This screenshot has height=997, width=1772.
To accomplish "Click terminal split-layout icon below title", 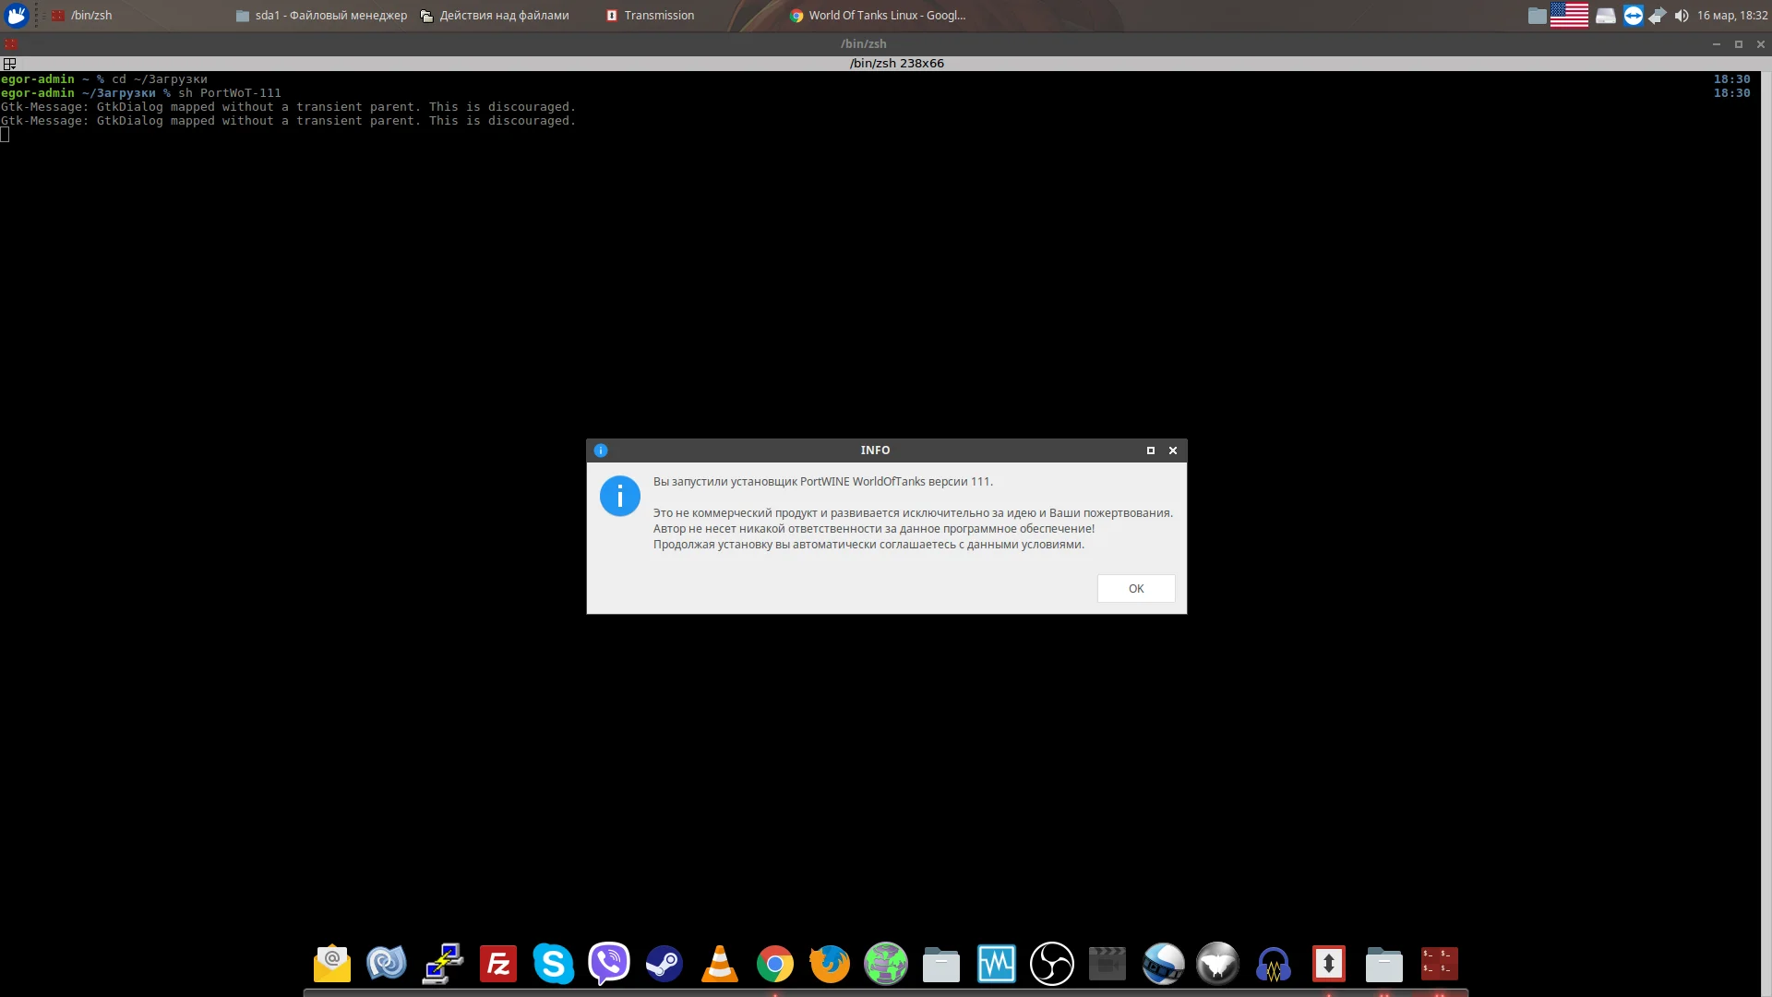I will (x=9, y=64).
